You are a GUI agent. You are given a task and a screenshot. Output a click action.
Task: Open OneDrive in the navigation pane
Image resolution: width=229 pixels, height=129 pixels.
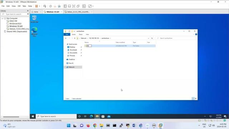tap(72, 59)
